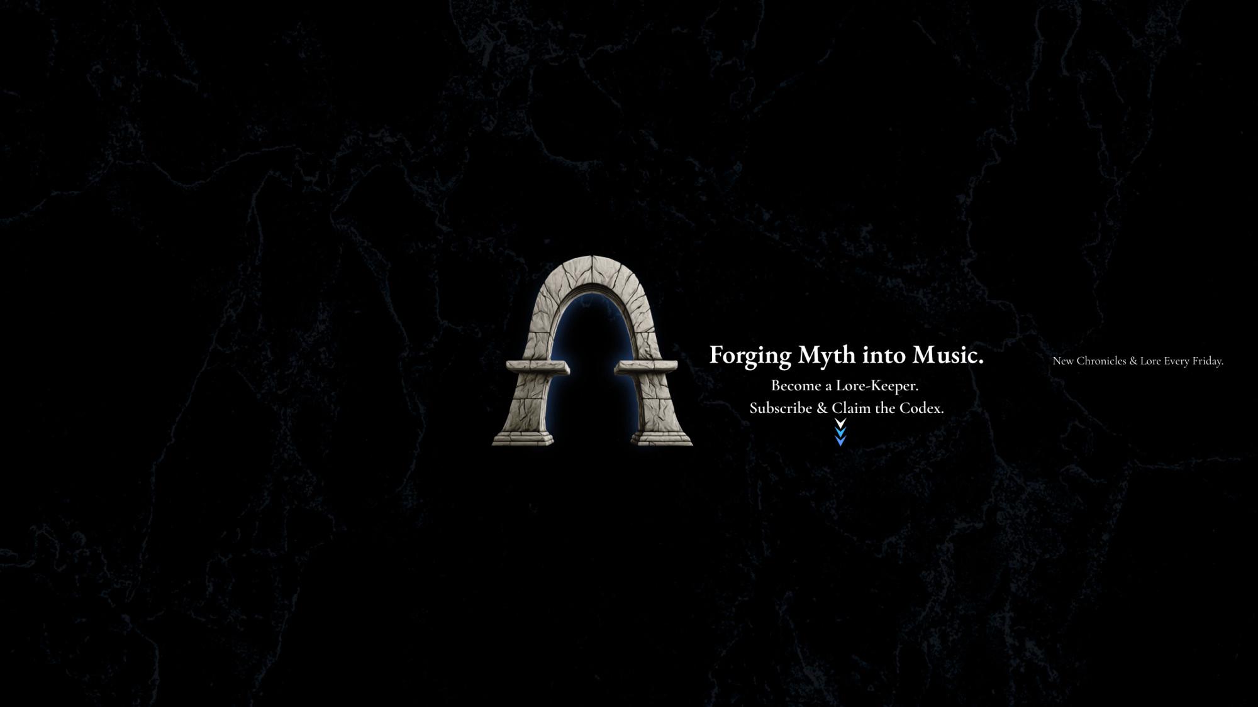Screen dimensions: 1258x707
Task: Click the arch's right stone ledge
Action: [x=646, y=366]
